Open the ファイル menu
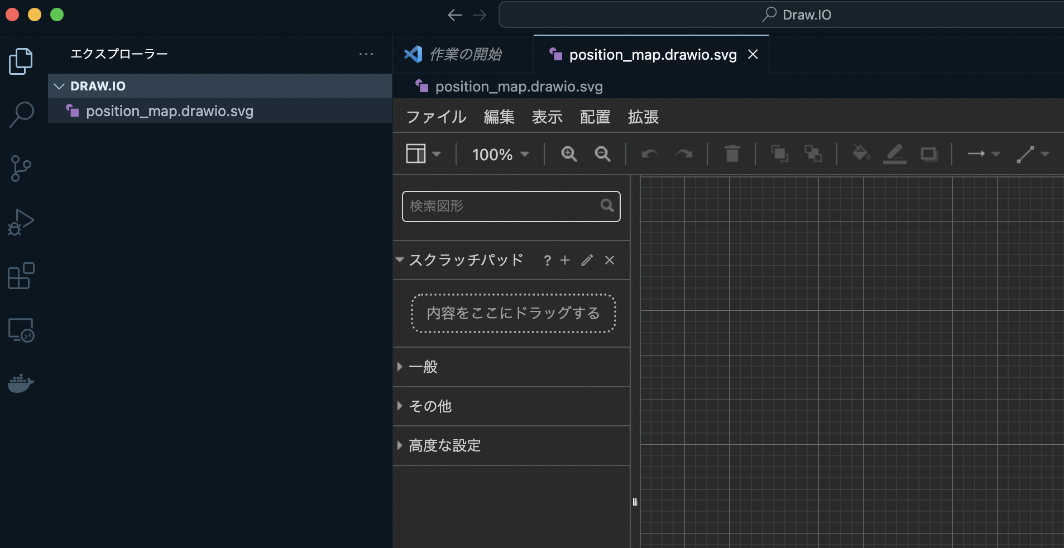The height and width of the screenshot is (548, 1064). click(x=436, y=117)
